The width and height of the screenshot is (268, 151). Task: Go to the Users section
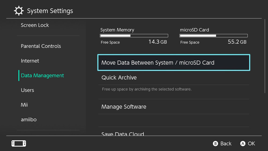[x=27, y=90]
